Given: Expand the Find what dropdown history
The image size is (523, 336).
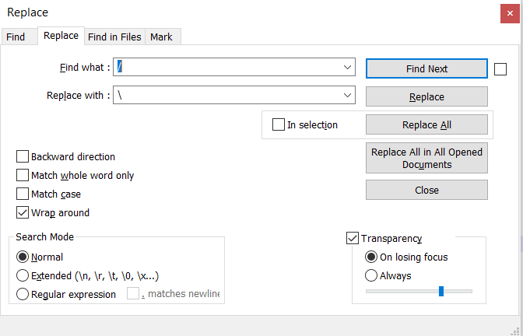Looking at the screenshot, I should (x=348, y=68).
